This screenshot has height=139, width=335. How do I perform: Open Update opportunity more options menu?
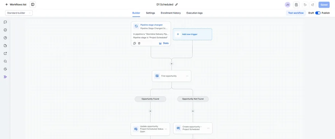click(166, 129)
